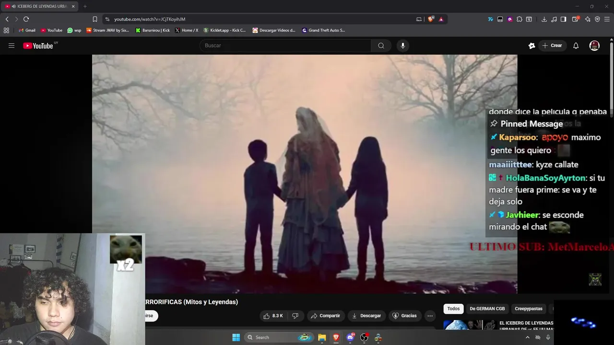Open the Kicklet.app bookmark
This screenshot has height=345, width=614.
pyautogui.click(x=224, y=30)
